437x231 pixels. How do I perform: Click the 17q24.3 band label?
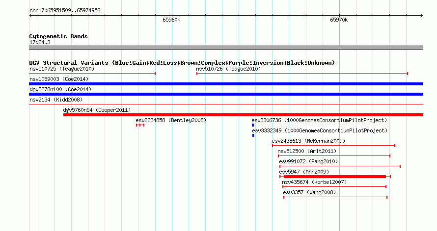coord(40,42)
